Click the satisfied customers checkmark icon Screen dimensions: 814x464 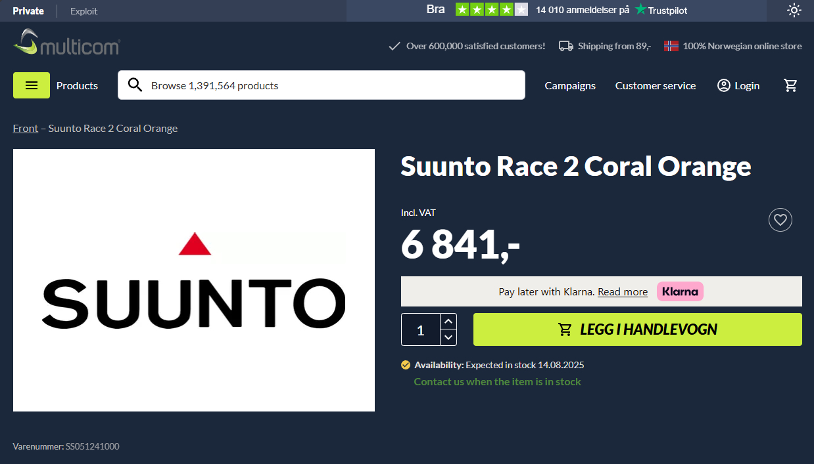point(395,46)
